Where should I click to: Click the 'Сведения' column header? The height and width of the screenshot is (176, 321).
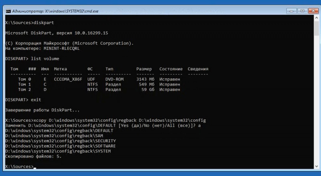[x=198, y=69]
